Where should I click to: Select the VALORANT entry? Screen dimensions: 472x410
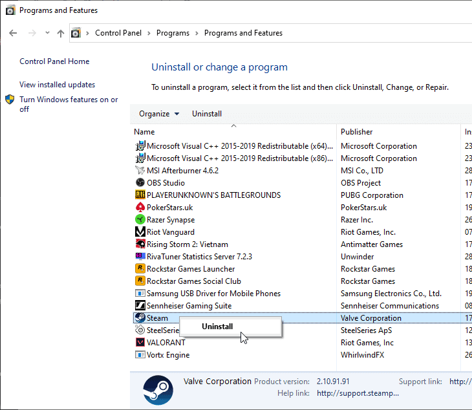pos(166,343)
